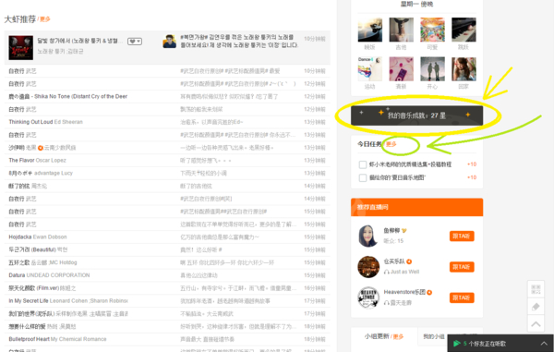The width and height of the screenshot is (554, 352).
Task: Select the deer-head 吉他 mood thumbnail
Action: (401, 30)
